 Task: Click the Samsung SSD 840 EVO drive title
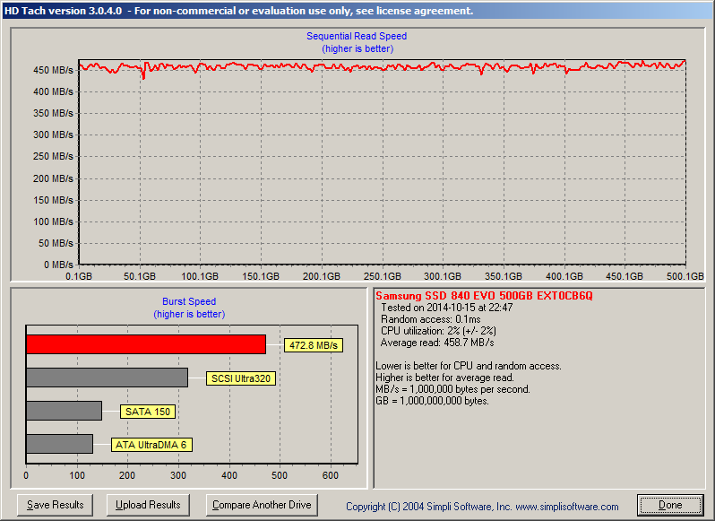click(x=484, y=296)
